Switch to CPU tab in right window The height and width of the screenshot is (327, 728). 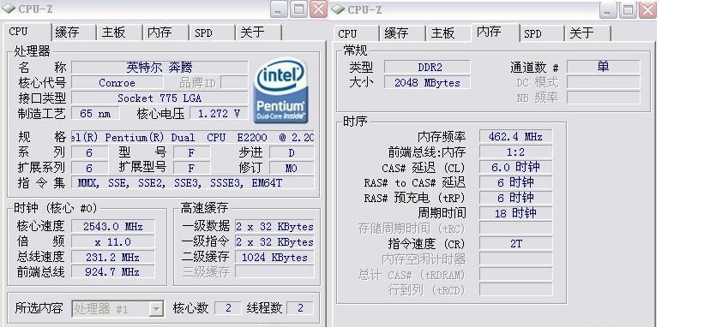pos(356,33)
